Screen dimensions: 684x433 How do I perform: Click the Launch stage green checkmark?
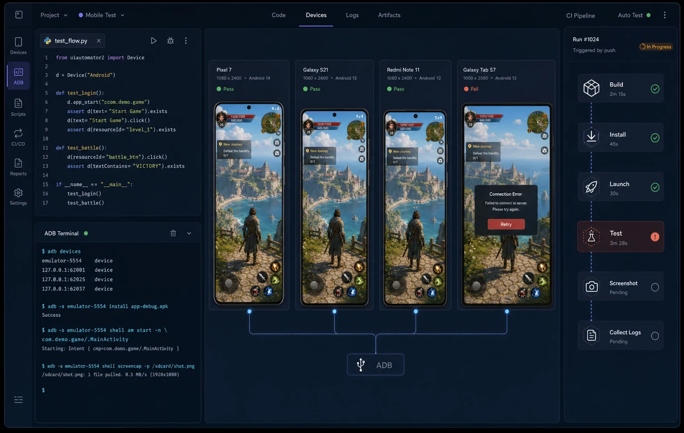click(655, 187)
